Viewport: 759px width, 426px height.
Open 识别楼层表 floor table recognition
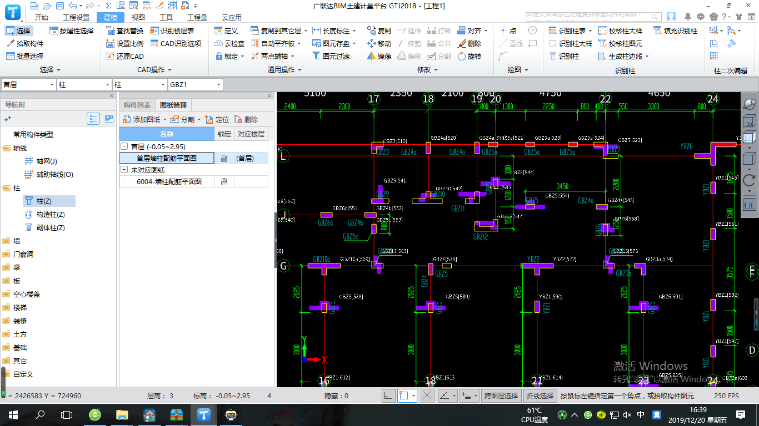[x=172, y=31]
